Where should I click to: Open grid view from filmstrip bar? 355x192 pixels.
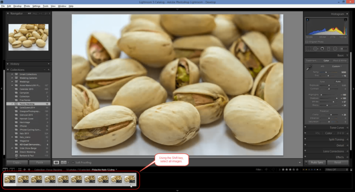[x=20, y=169]
